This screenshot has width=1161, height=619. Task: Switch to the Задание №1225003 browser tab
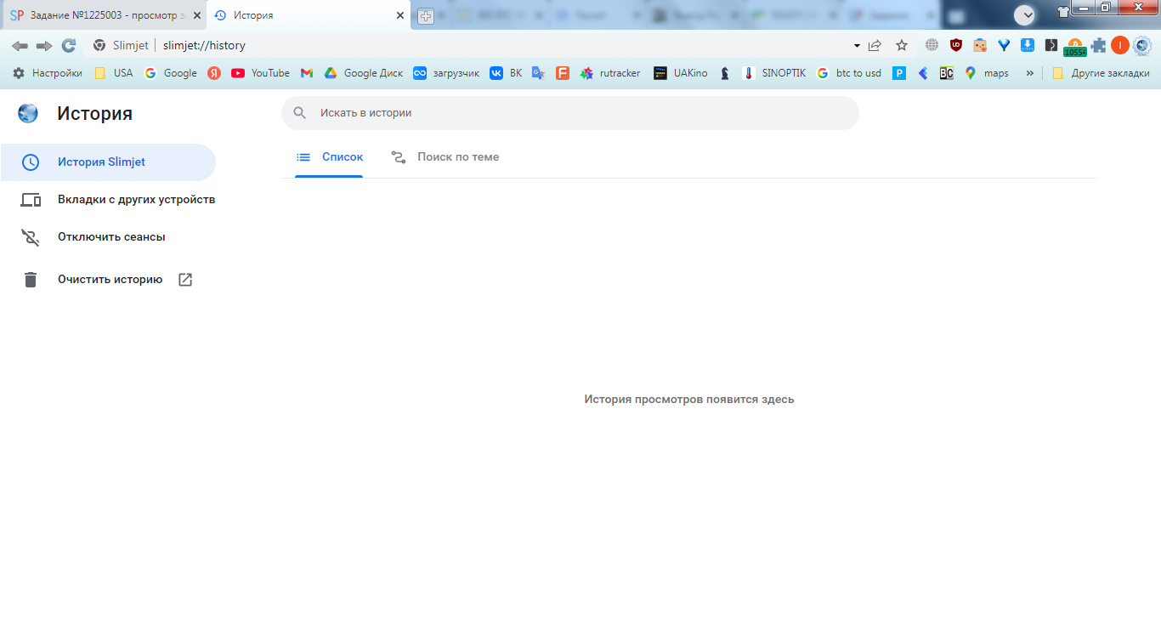103,15
